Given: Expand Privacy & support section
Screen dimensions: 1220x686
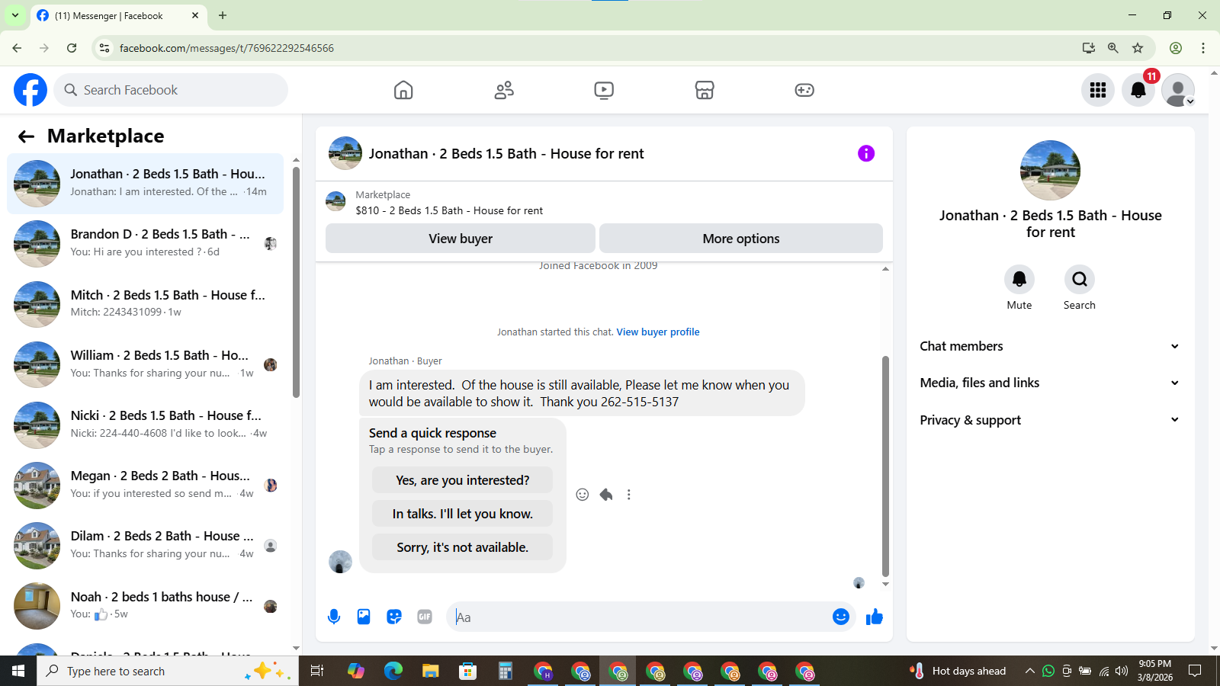Looking at the screenshot, I should 1050,420.
